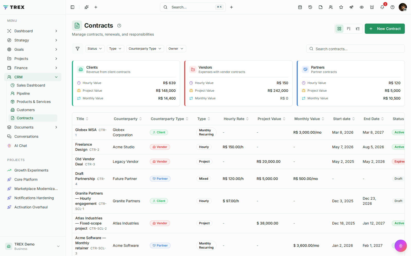This screenshot has height=256, width=411.
Task: Open the sticky note icon
Action: 321,7
